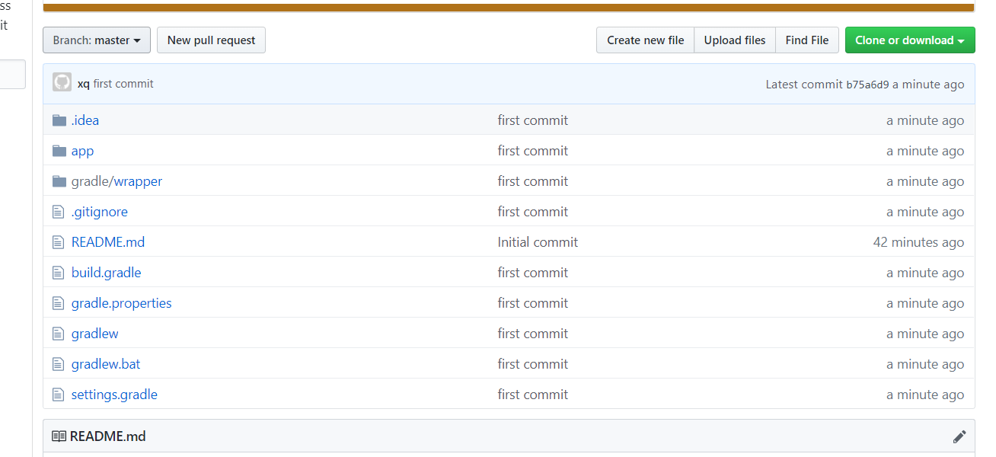Click the .gitignore file icon
This screenshot has width=996, height=457.
click(x=59, y=212)
